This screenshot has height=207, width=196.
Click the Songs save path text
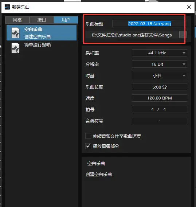(132, 35)
